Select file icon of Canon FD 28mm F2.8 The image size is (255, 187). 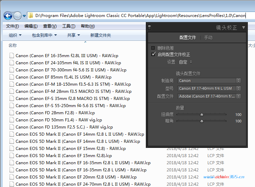pyautogui.click(x=12, y=113)
